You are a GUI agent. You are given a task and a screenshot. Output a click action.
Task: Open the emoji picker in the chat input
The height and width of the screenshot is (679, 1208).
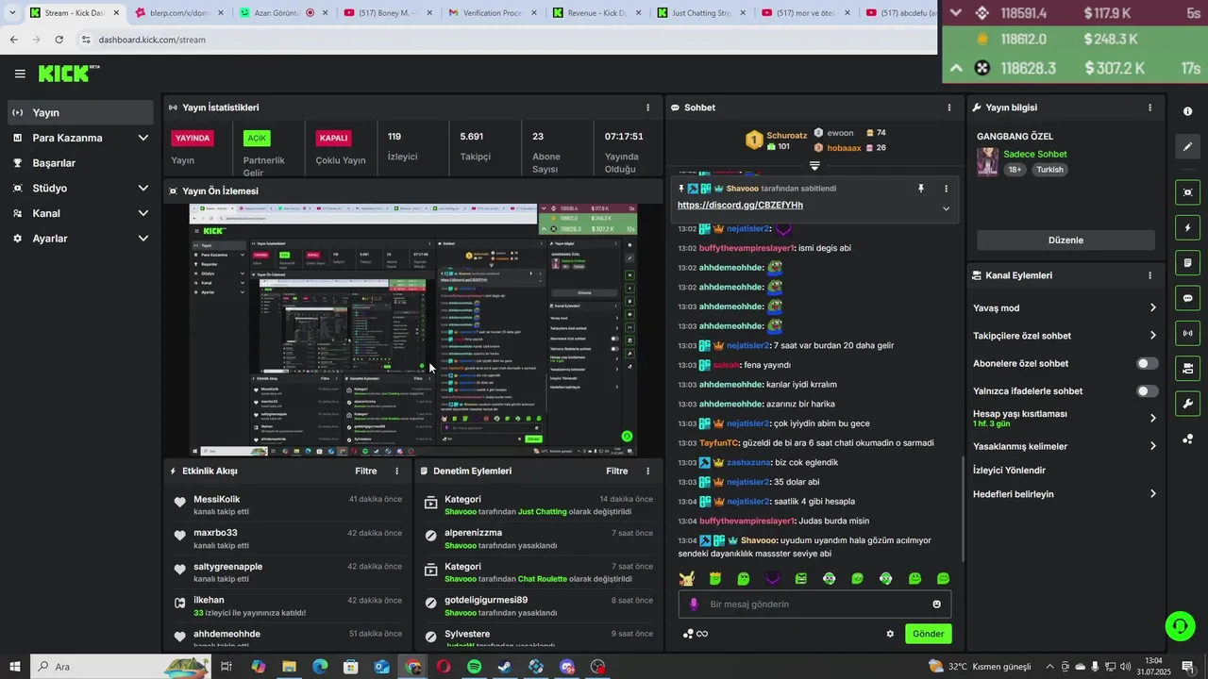pyautogui.click(x=936, y=604)
